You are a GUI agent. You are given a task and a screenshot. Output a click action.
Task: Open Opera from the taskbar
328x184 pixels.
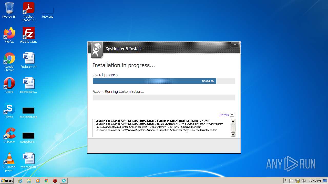[55, 181]
